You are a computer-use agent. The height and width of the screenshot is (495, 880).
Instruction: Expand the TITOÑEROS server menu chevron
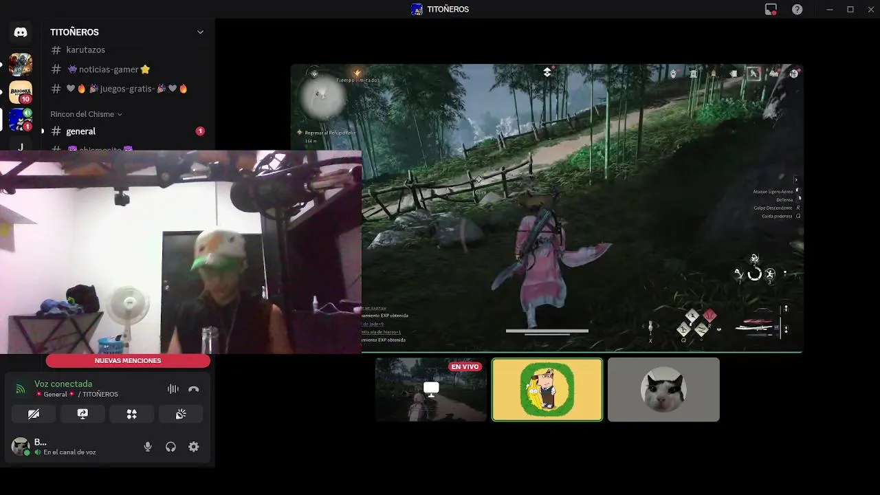pos(200,32)
